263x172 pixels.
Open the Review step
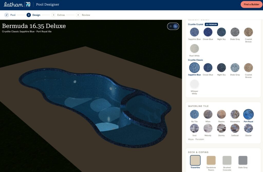point(83,15)
